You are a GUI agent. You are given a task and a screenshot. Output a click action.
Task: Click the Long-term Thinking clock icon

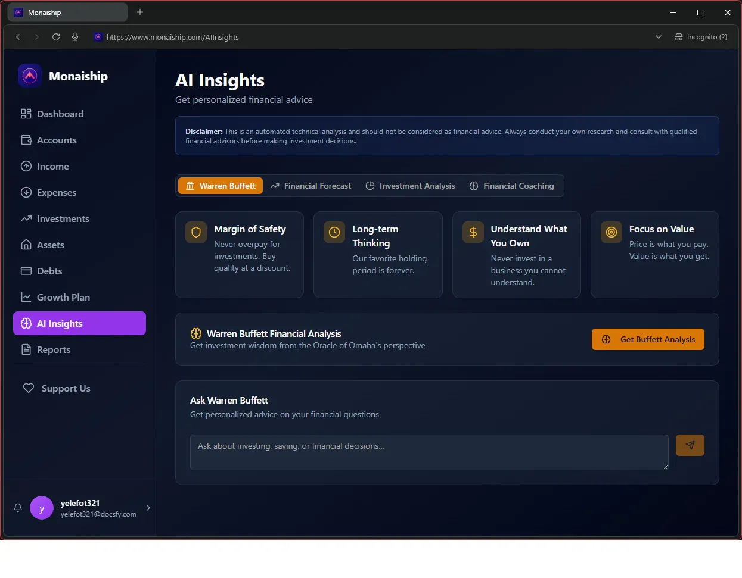[334, 232]
